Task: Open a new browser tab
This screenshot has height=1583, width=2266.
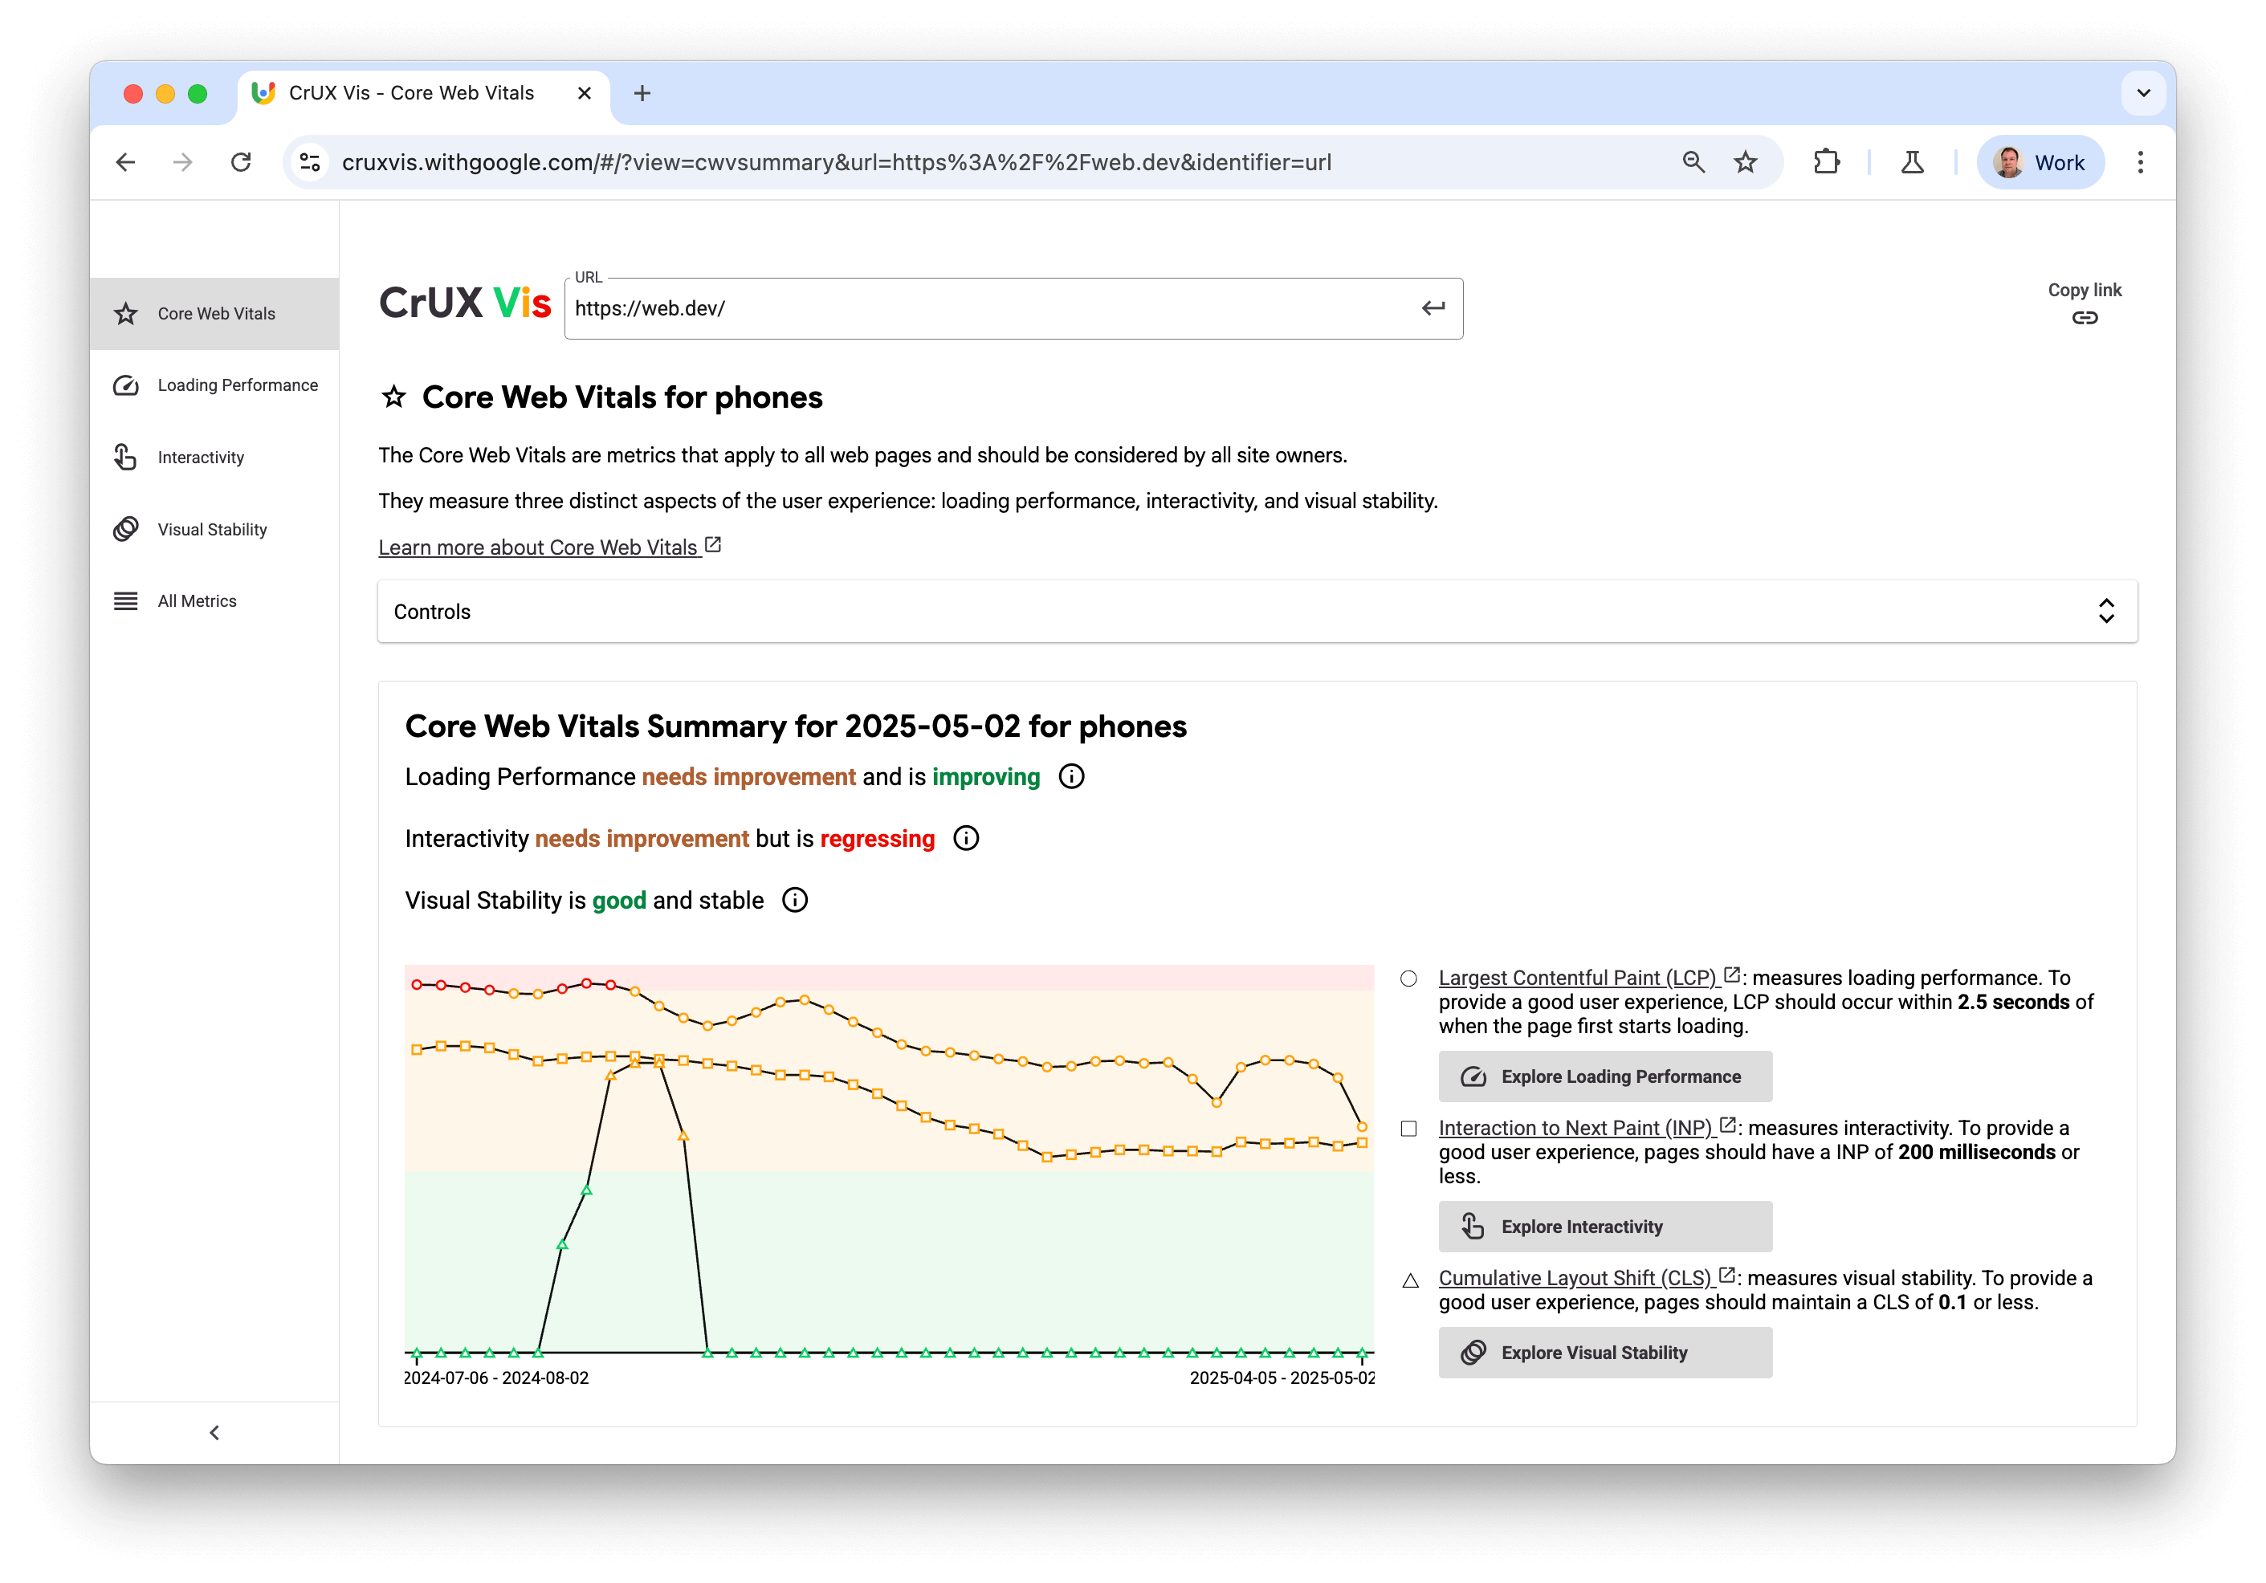Action: pos(642,93)
